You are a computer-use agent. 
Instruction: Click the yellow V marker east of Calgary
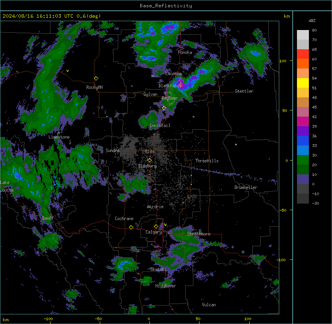(165, 225)
